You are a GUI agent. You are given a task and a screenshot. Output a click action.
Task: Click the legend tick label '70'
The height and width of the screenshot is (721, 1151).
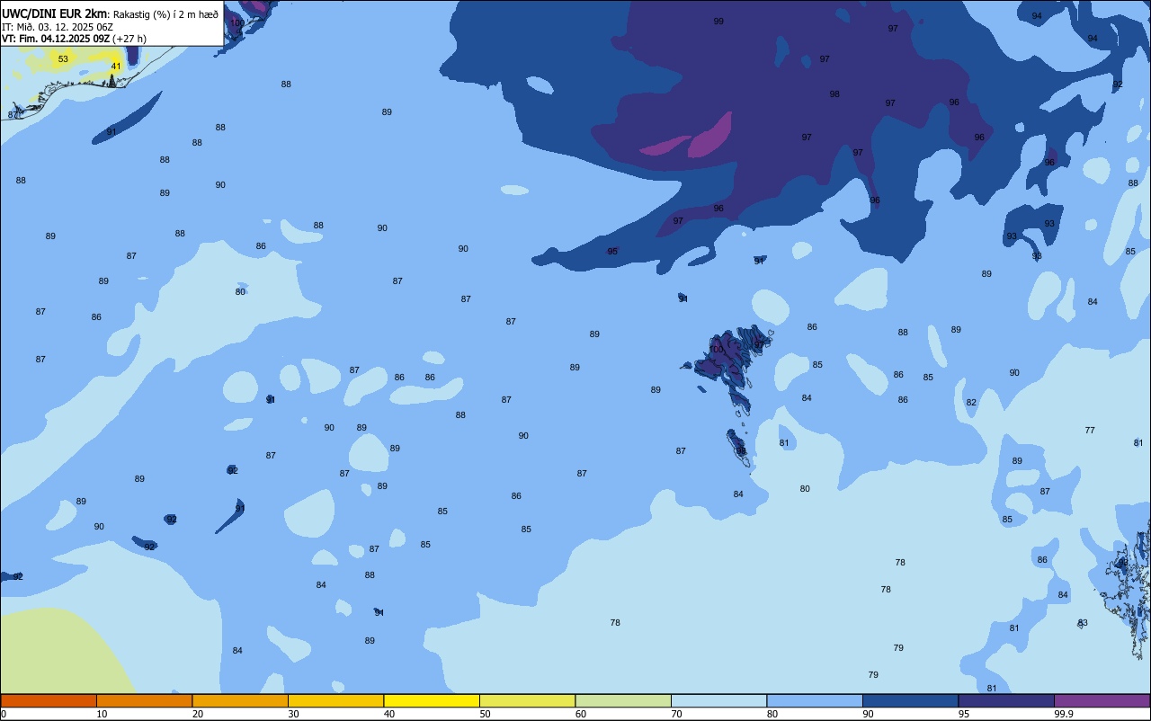point(676,714)
